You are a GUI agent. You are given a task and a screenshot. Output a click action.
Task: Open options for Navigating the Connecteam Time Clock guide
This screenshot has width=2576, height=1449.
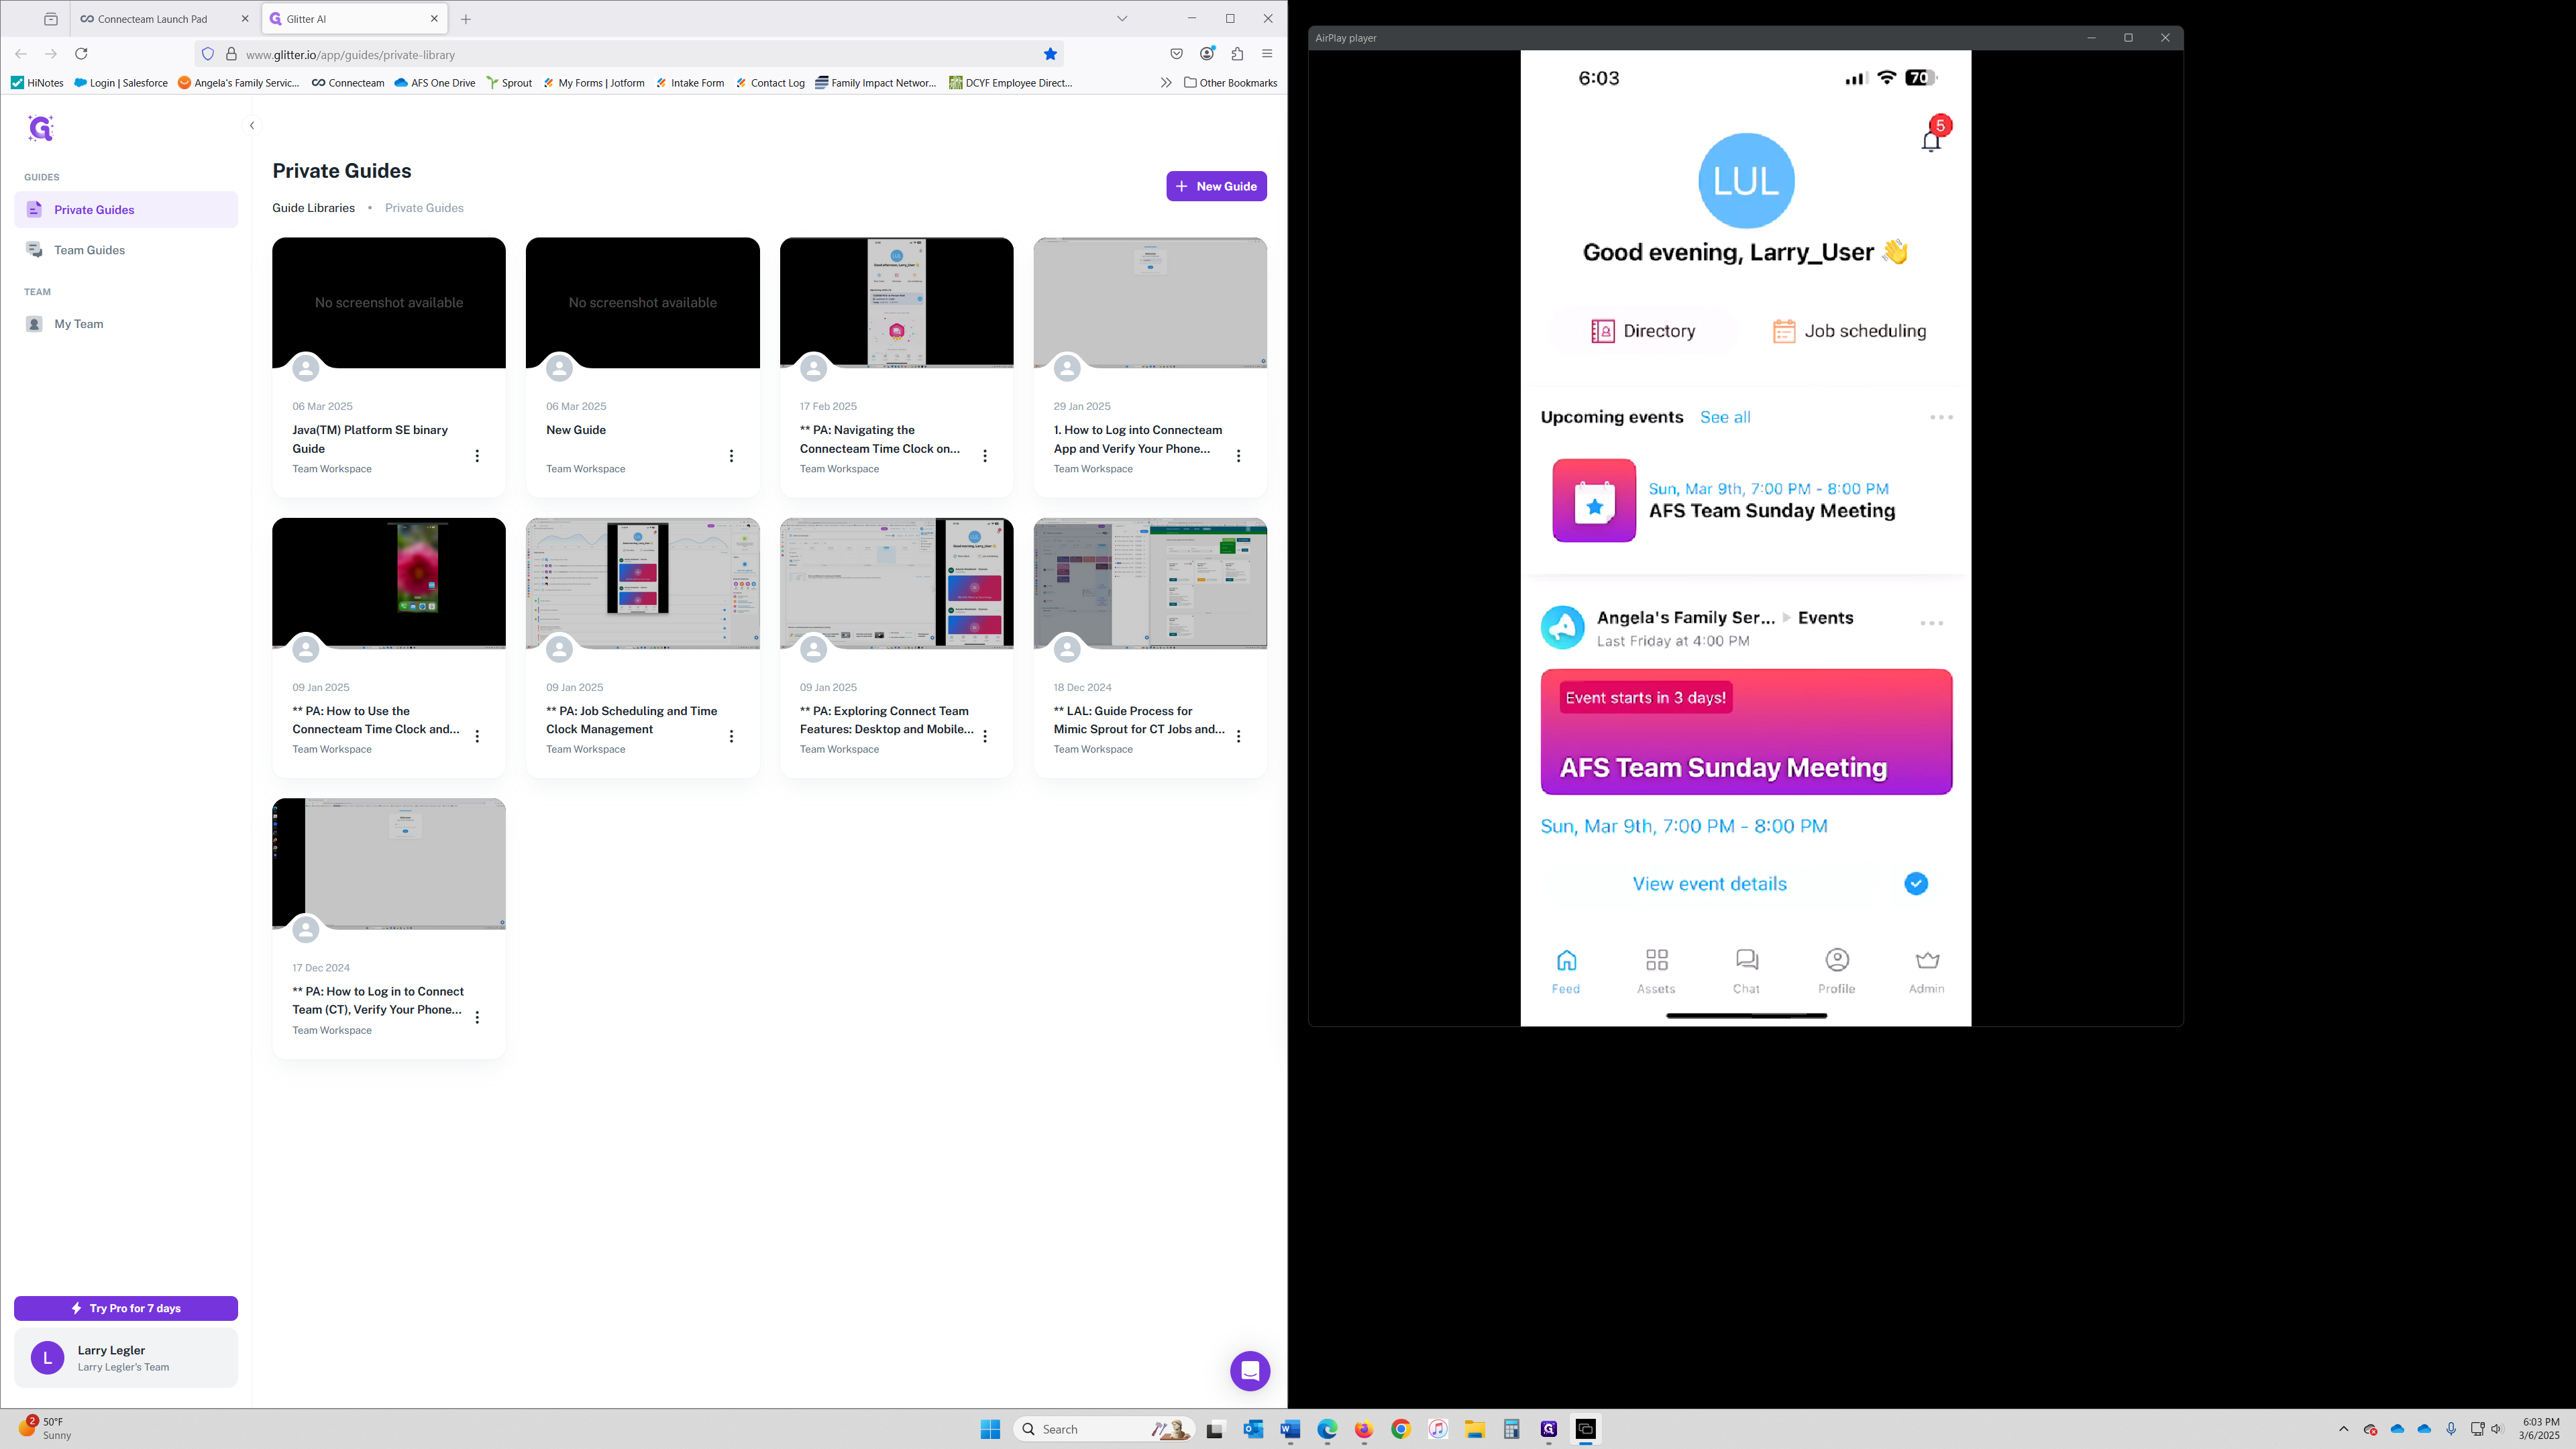tap(985, 456)
